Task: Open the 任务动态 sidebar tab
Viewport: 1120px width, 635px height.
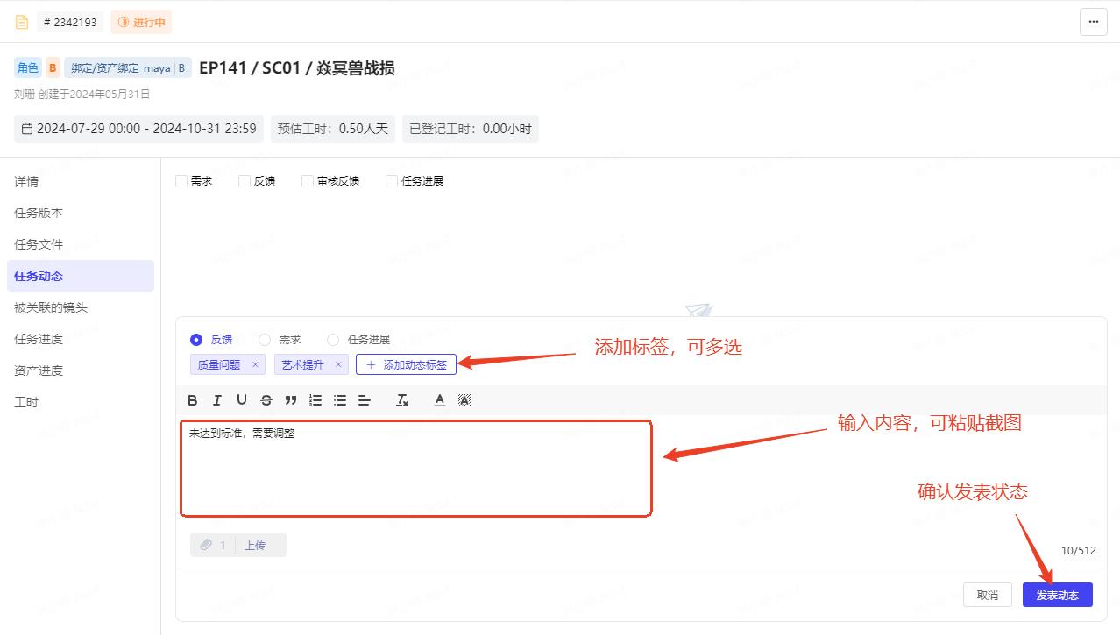Action: 81,276
